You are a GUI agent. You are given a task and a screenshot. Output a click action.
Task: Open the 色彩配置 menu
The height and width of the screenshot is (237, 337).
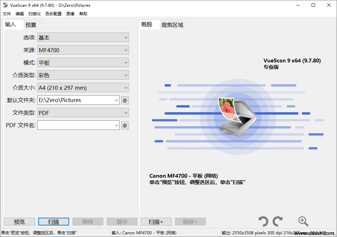point(54,14)
